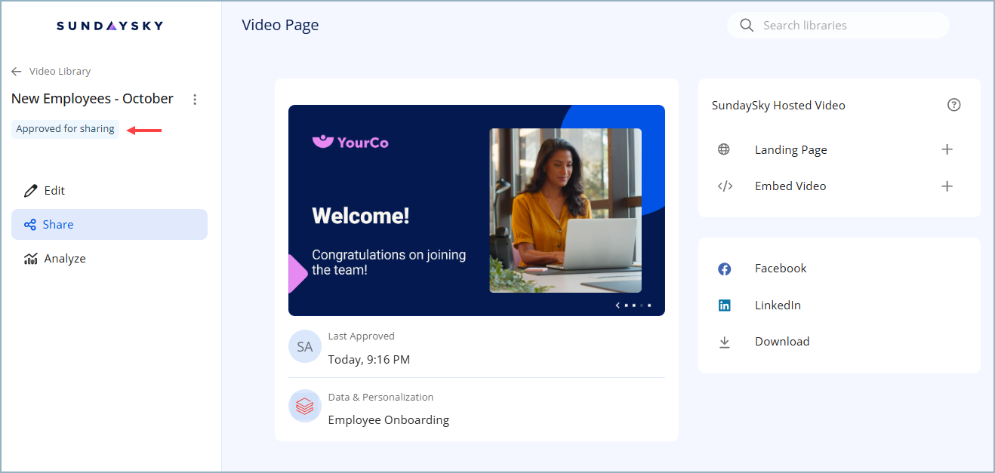
Task: Click the SA user avatar
Action: coord(305,347)
